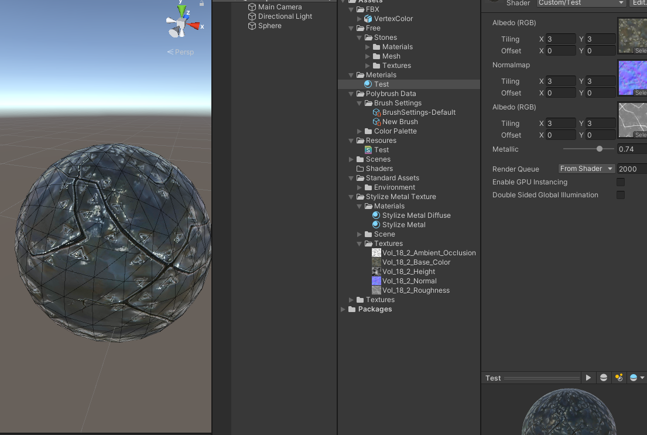Select the Main Camera object icon
Screen dimensions: 647x435
pos(252,7)
